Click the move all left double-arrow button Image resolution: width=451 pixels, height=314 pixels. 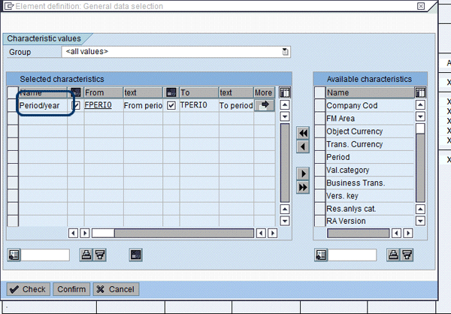coord(304,133)
